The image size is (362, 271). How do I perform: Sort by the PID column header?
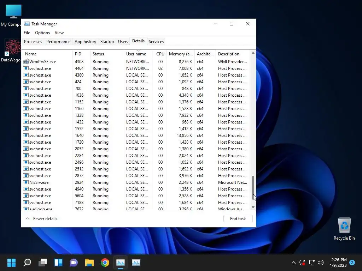tap(81, 54)
